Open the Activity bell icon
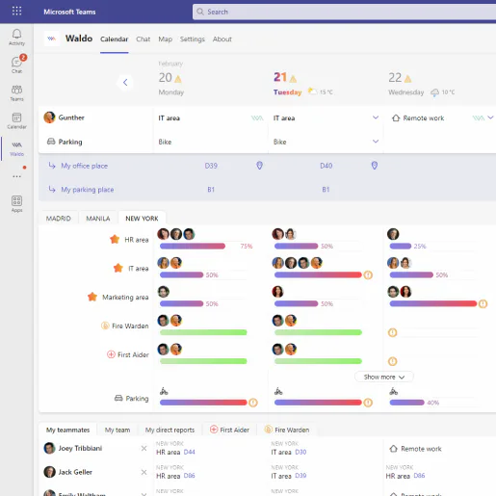This screenshot has width=496, height=496. [x=16, y=38]
